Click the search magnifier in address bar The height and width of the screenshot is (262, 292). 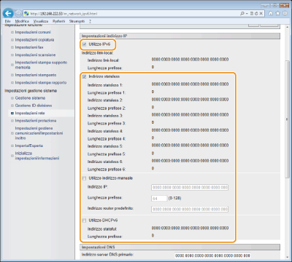click(242, 14)
